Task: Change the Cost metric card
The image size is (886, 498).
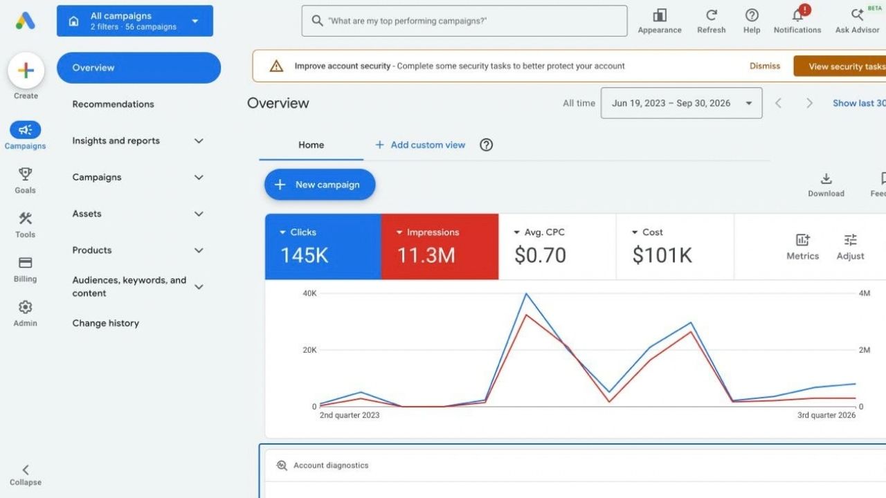Action: point(675,247)
